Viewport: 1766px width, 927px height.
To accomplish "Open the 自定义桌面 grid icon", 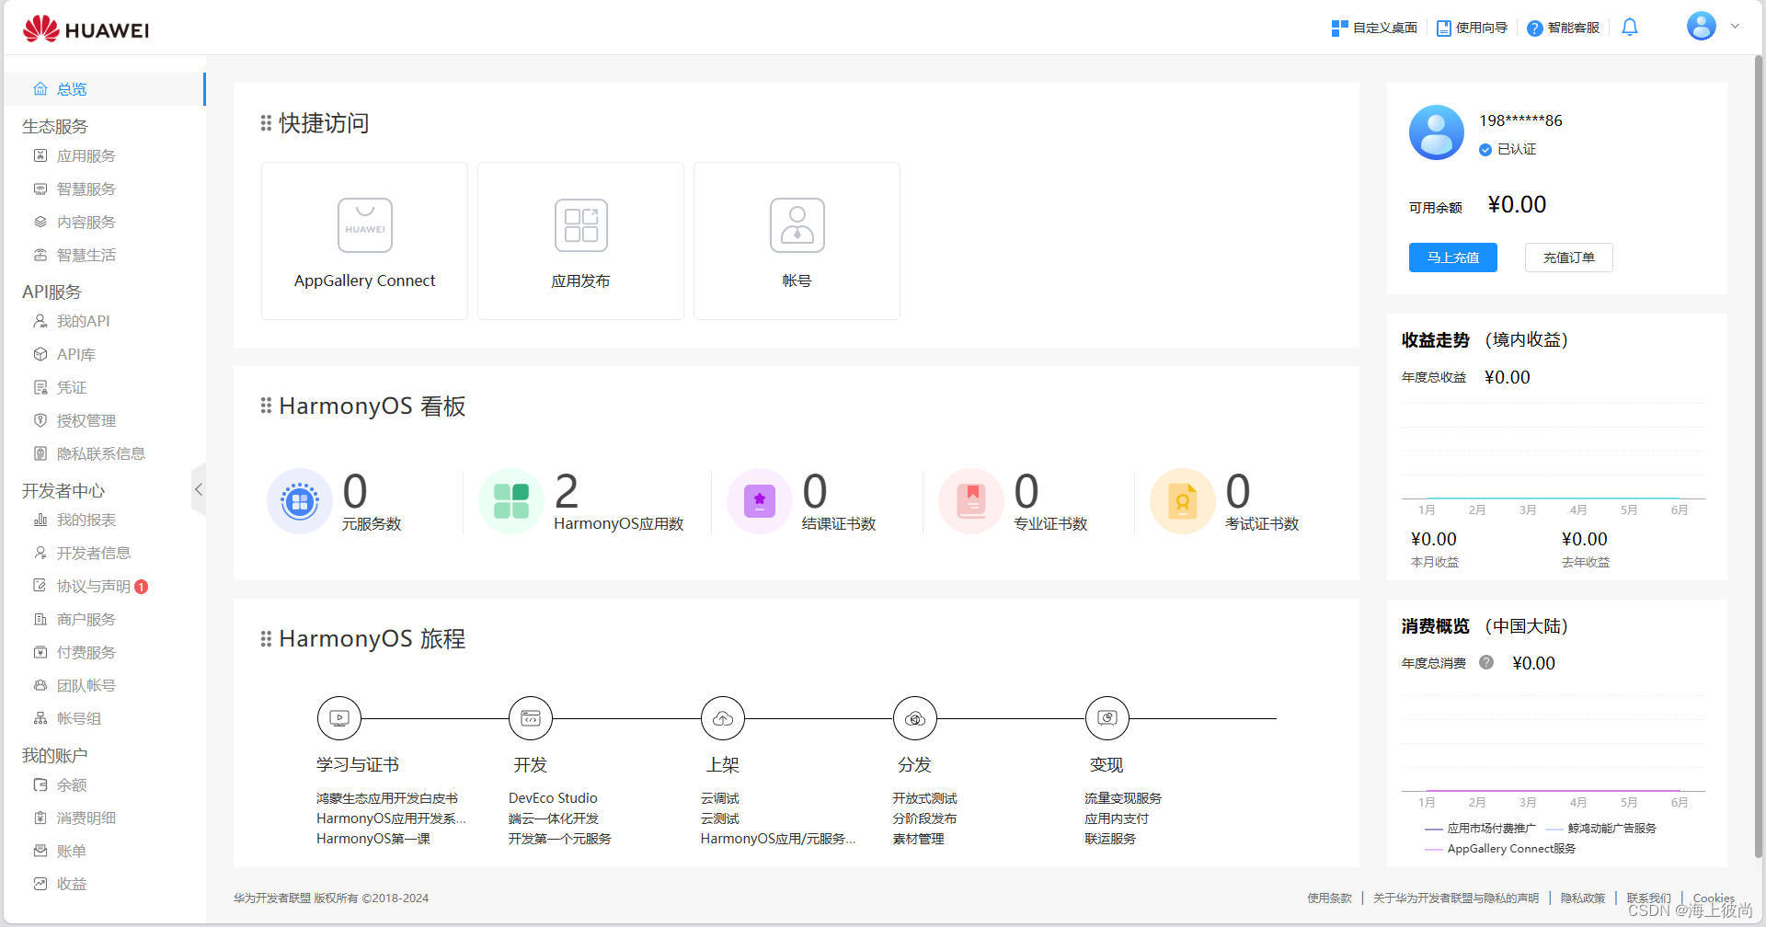I will pyautogui.click(x=1339, y=29).
